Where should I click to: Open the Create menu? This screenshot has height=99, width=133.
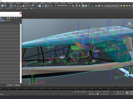(5, 3)
